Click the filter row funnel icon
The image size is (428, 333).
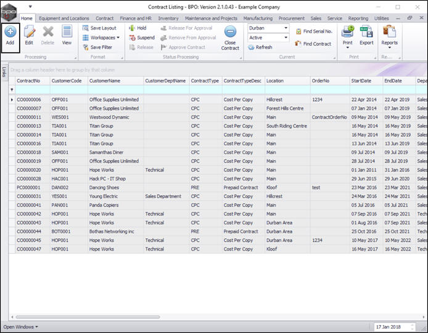[12, 89]
